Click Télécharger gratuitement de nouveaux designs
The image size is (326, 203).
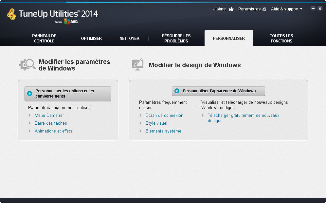click(x=244, y=118)
